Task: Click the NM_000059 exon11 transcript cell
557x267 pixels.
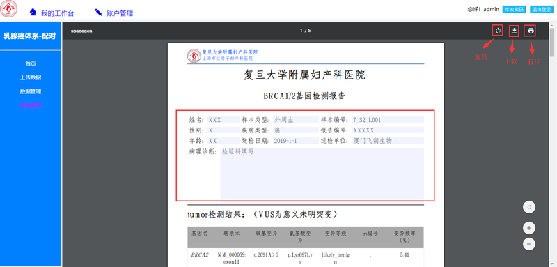Action: (232, 258)
